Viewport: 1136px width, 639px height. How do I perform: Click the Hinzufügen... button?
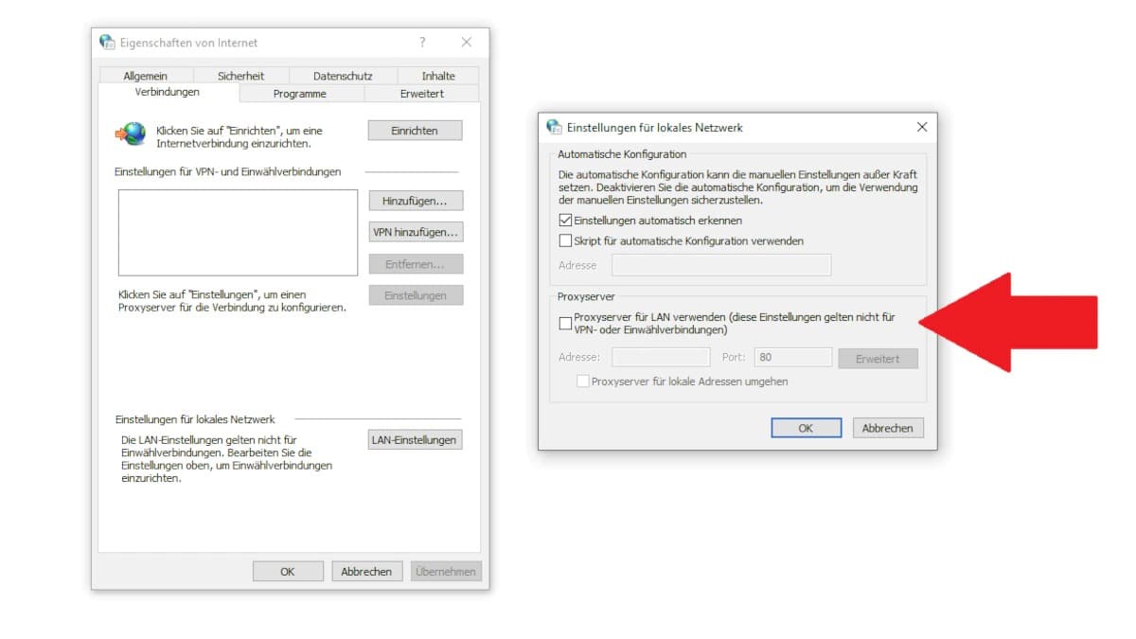point(415,201)
